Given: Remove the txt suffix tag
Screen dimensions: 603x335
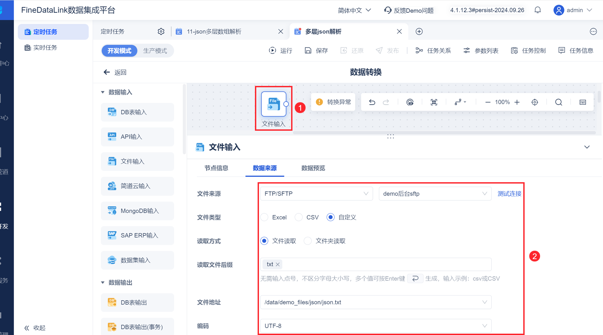Looking at the screenshot, I should [x=278, y=264].
